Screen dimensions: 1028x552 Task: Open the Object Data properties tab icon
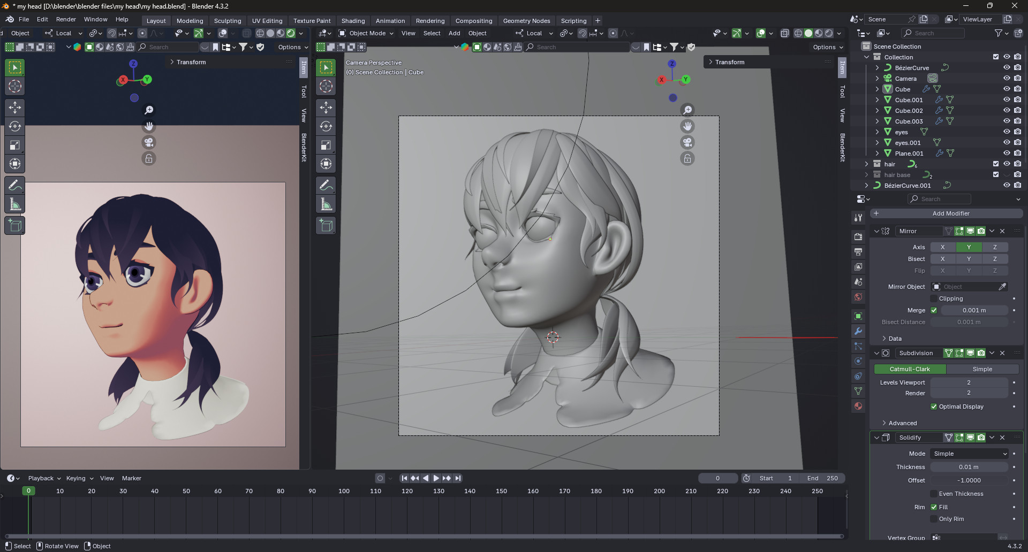pos(858,391)
